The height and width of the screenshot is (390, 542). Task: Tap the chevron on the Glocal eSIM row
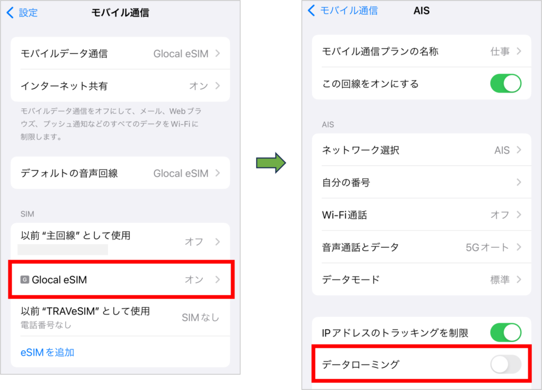(x=218, y=280)
